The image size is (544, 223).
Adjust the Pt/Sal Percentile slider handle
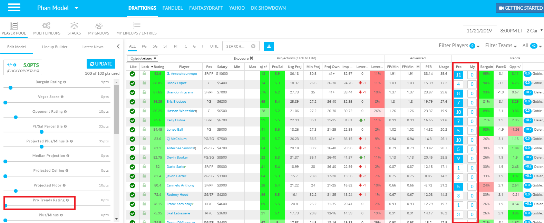(x=41, y=132)
